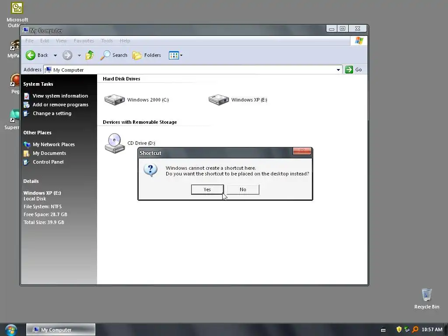Click the Windows flag logo in the menu bar

pyautogui.click(x=359, y=41)
